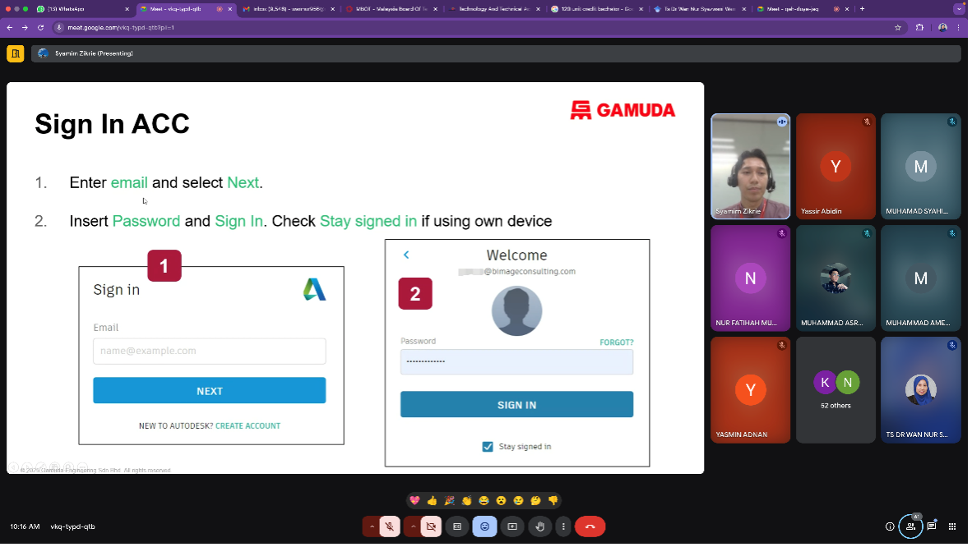The height and width of the screenshot is (547, 972).
Task: Present your screen to the meeting
Action: click(512, 526)
